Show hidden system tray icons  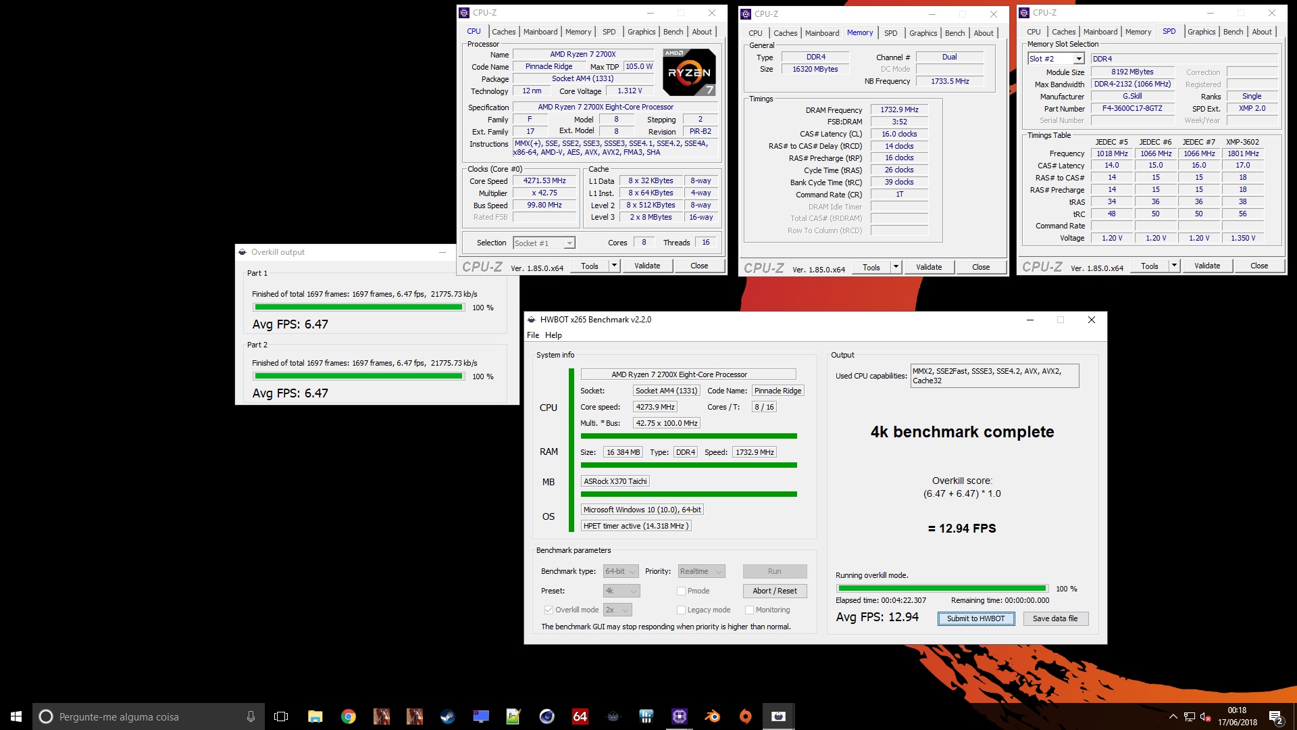point(1173,716)
